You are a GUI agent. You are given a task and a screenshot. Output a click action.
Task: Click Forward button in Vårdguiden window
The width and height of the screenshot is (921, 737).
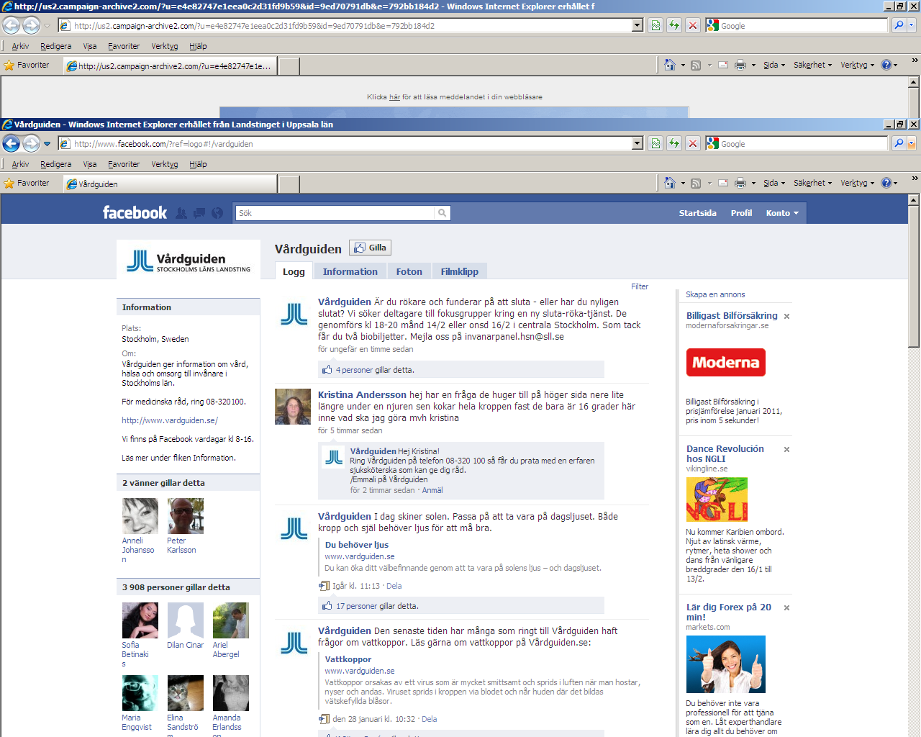click(31, 143)
